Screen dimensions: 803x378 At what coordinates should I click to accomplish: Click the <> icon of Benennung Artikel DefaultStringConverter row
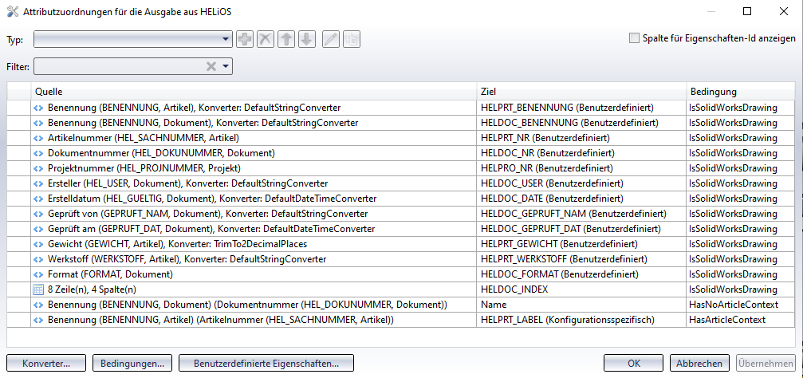(x=38, y=108)
